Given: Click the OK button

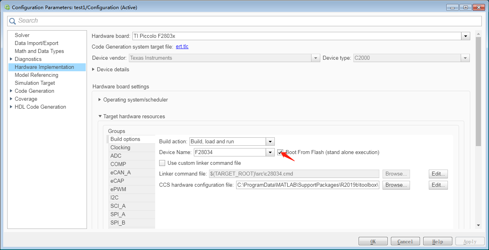Looking at the screenshot, I should (x=373, y=241).
